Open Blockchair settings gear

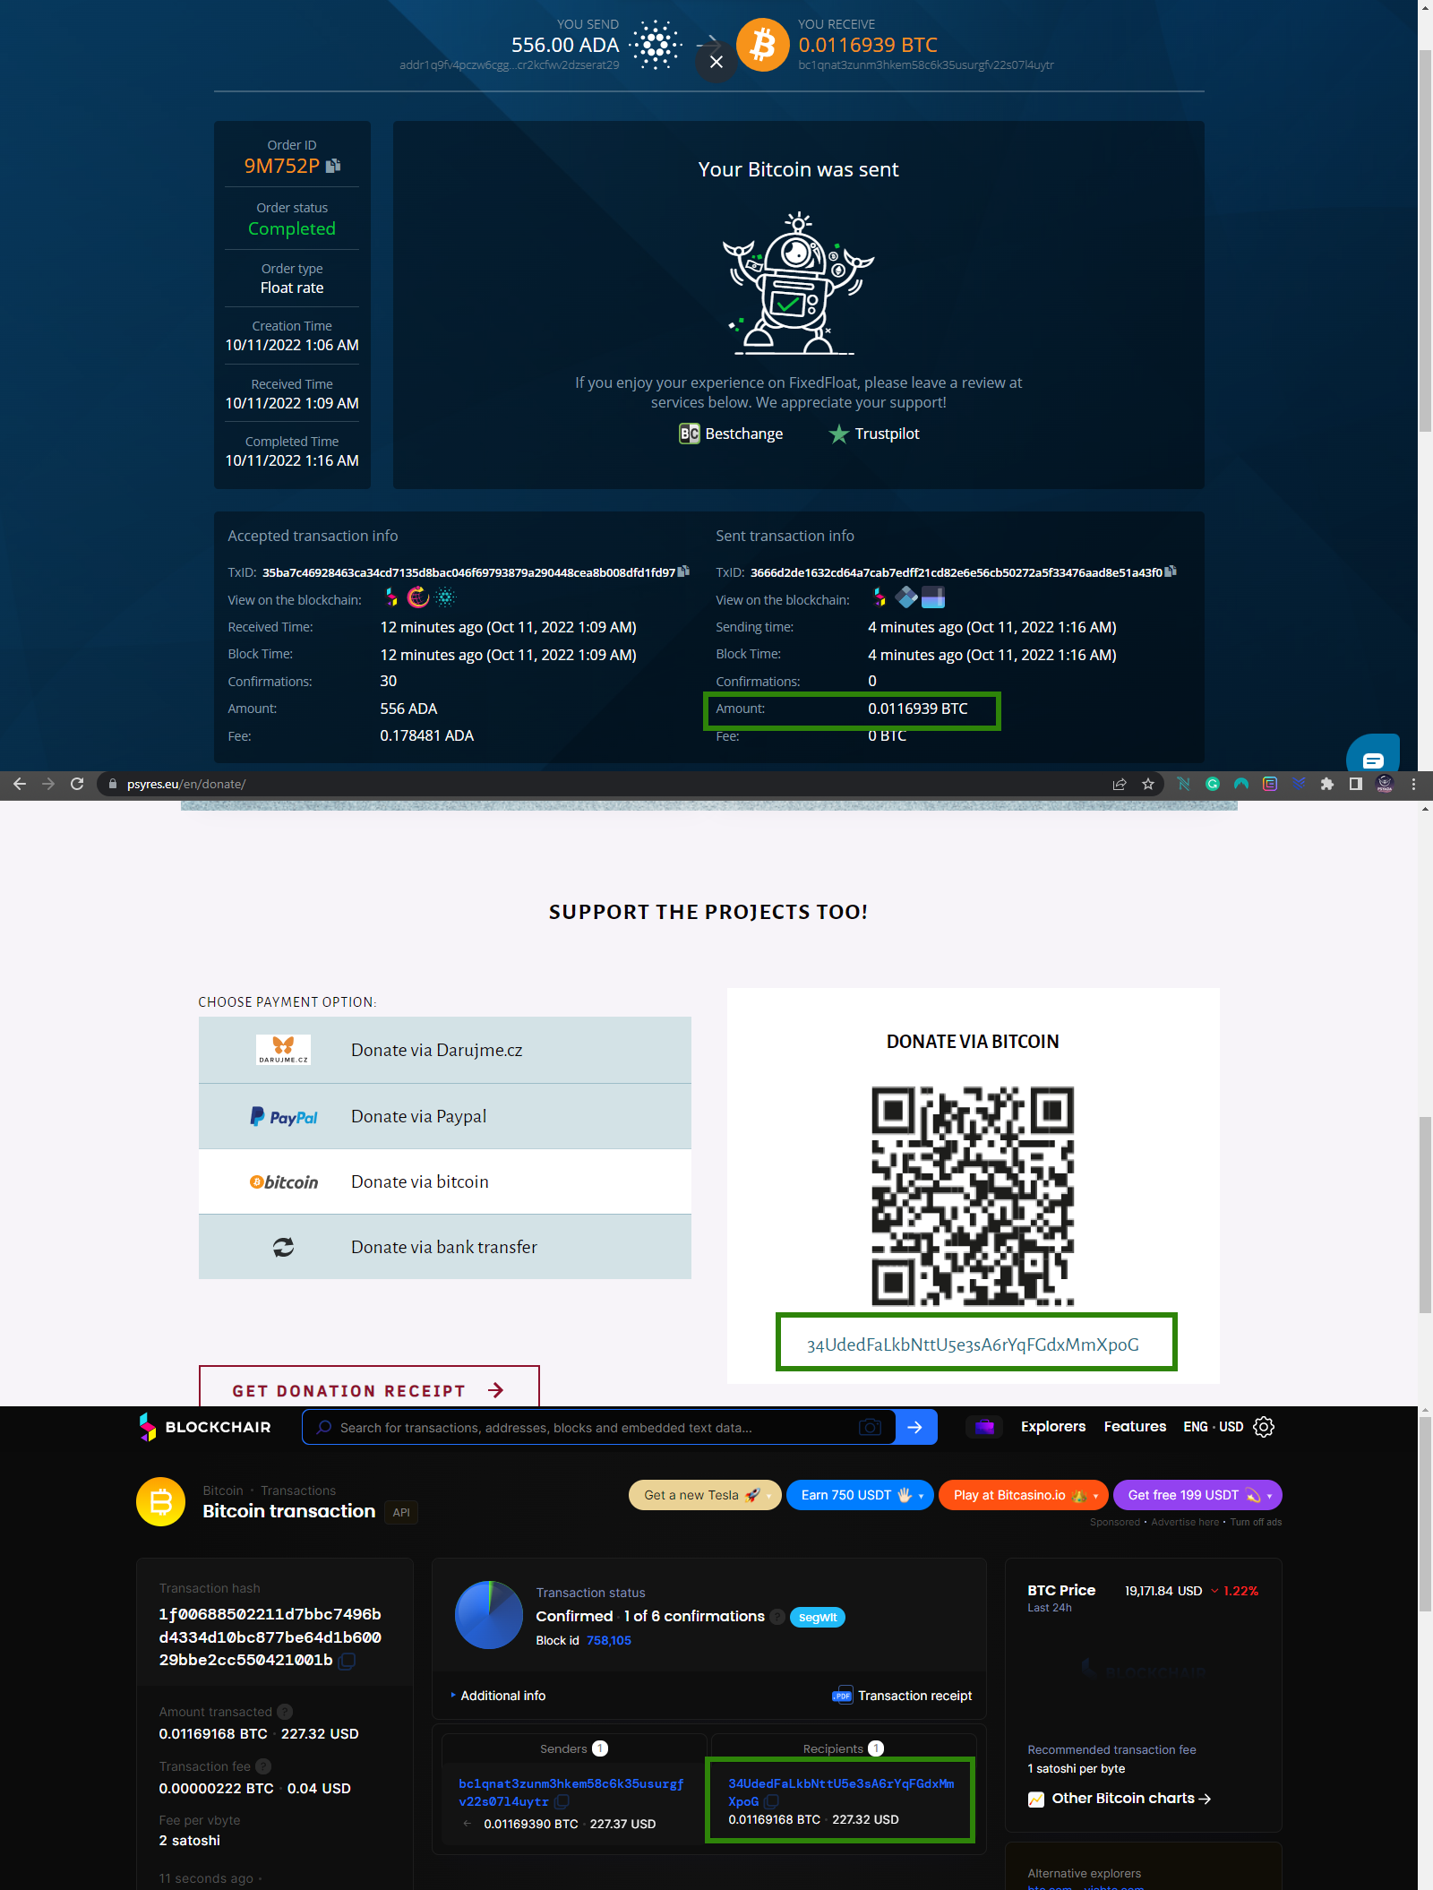pos(1264,1427)
